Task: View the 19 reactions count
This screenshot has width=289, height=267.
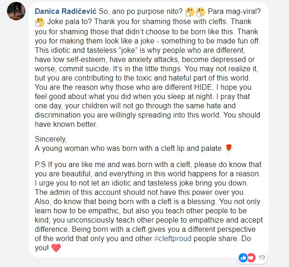Action: pyautogui.click(x=262, y=257)
